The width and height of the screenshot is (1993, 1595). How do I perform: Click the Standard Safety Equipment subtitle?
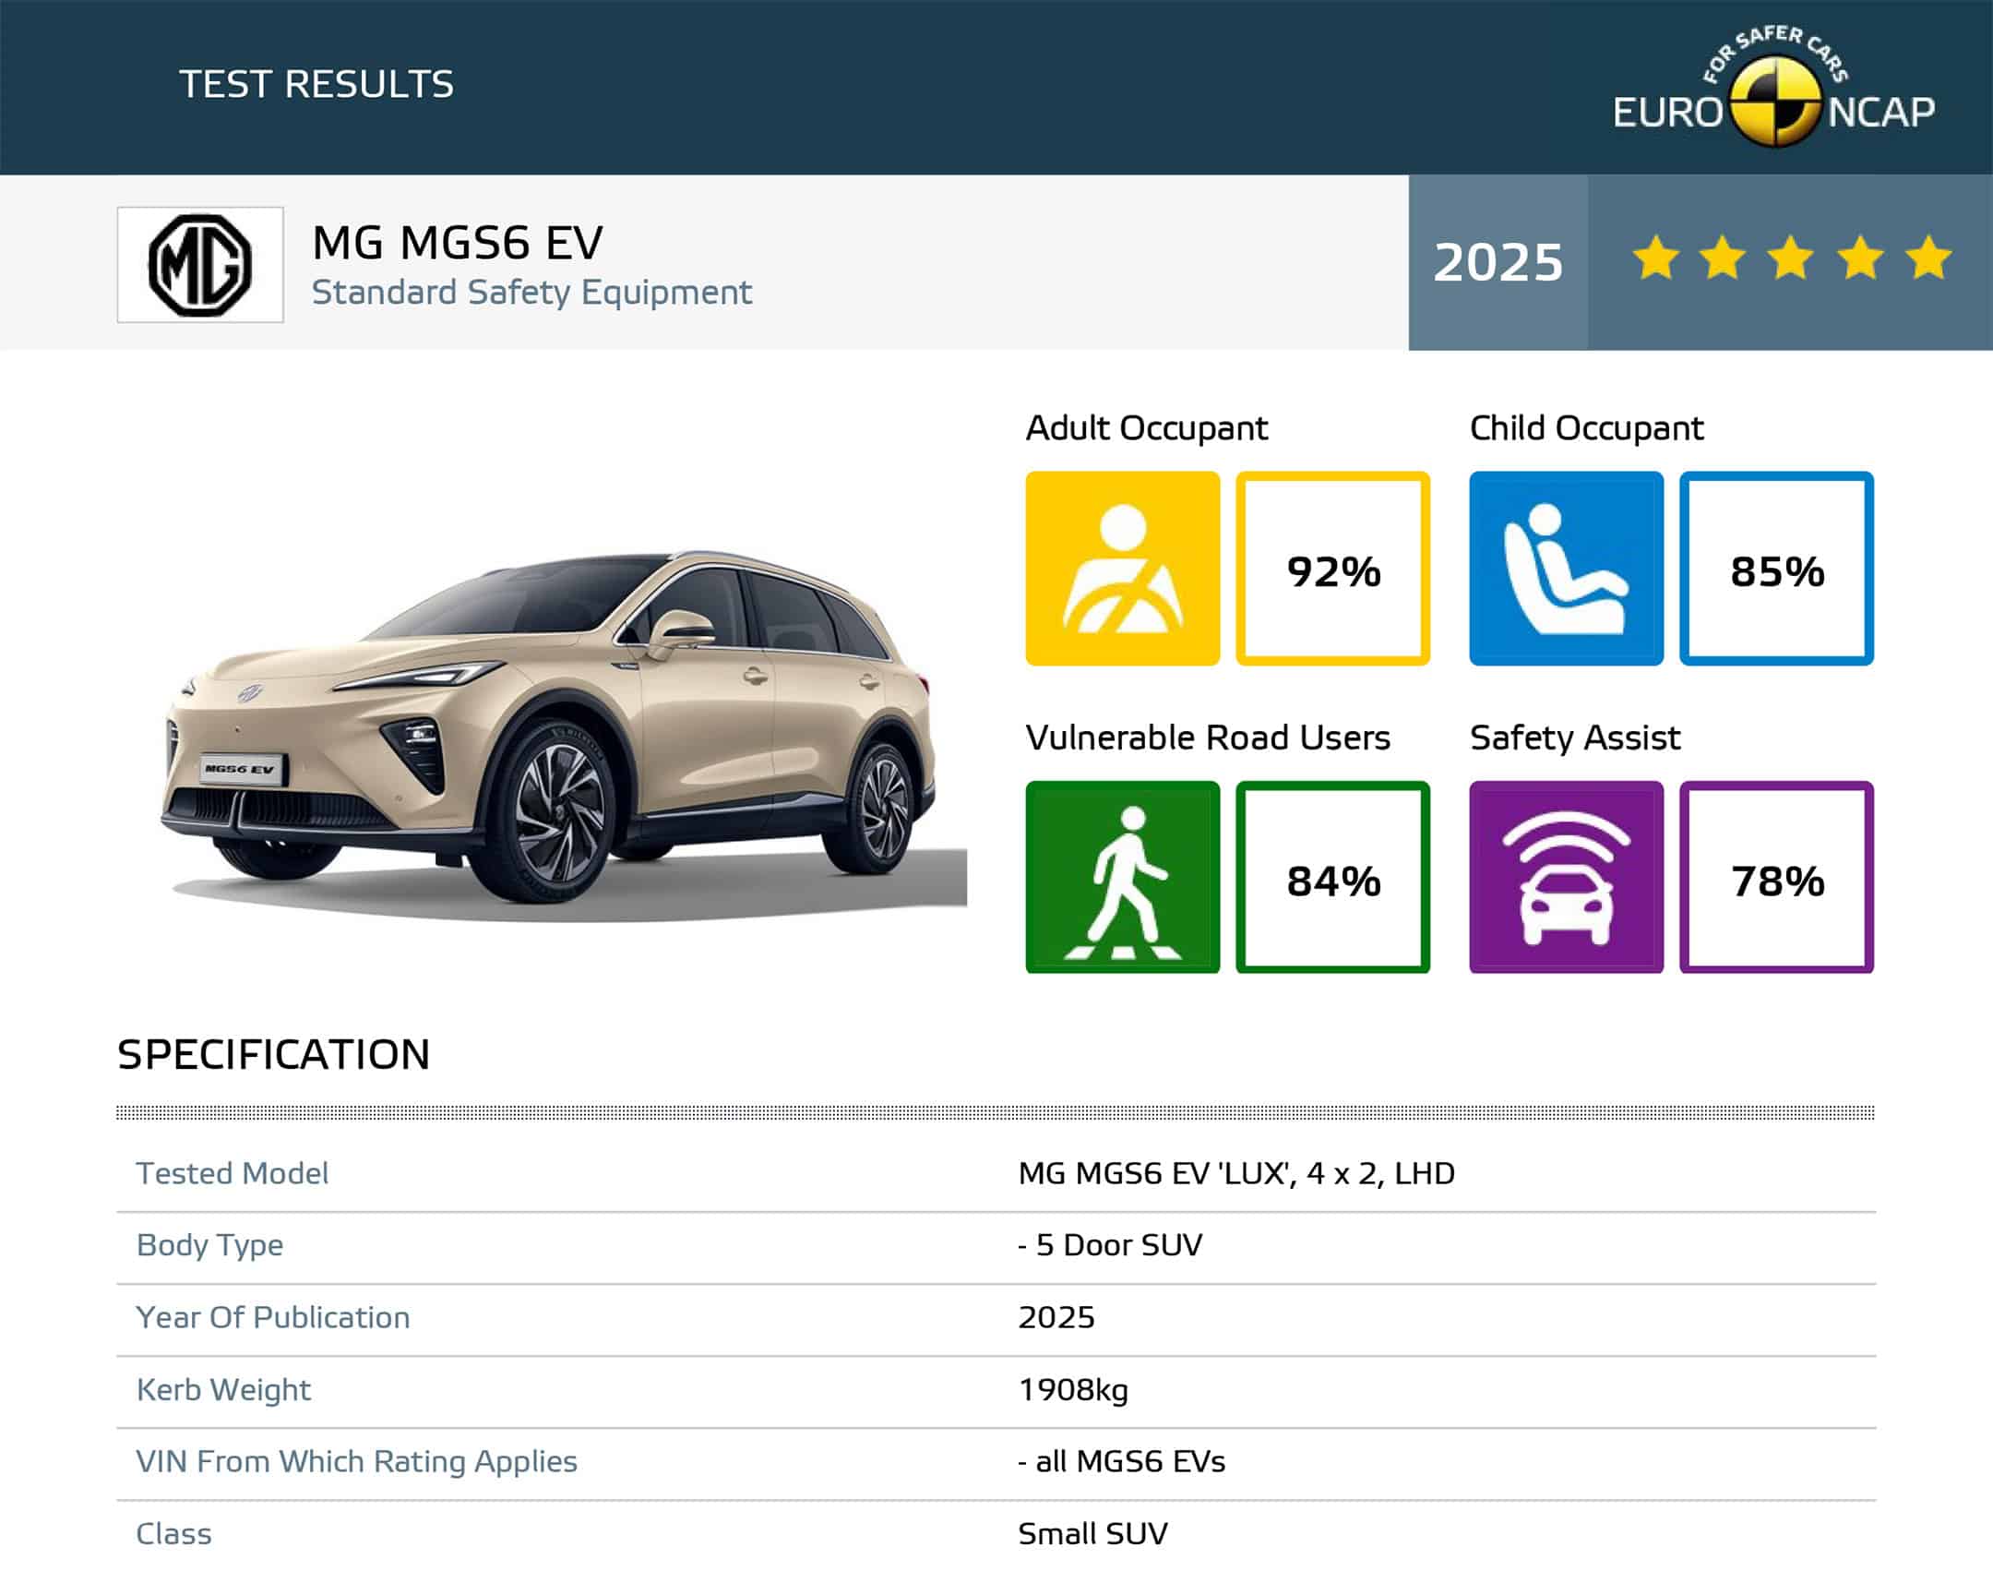pyautogui.click(x=531, y=293)
